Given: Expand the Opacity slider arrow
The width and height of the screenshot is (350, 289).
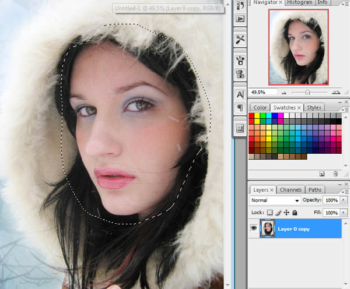Looking at the screenshot, I should pos(343,200).
